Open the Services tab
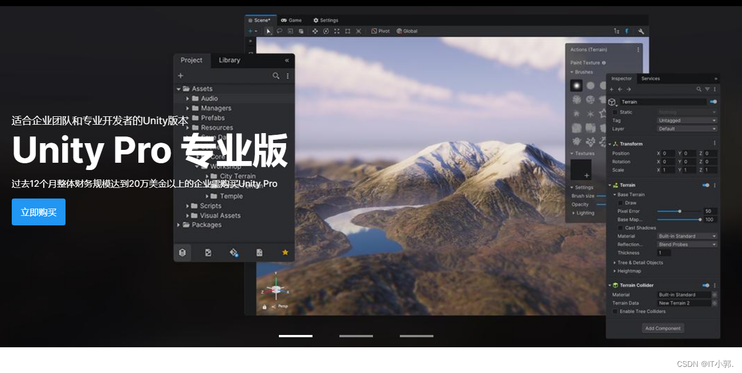The width and height of the screenshot is (742, 373). click(x=650, y=78)
